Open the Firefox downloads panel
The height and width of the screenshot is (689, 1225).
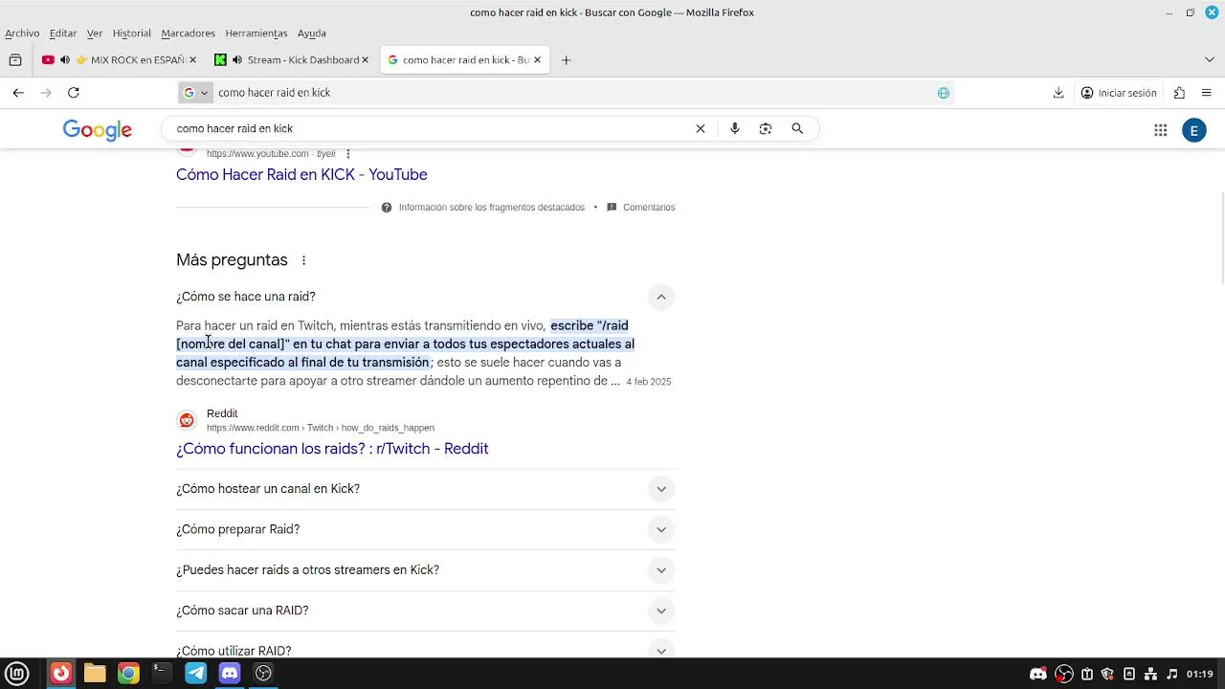pyautogui.click(x=1058, y=93)
